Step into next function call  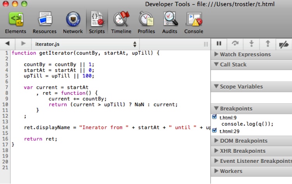coord(252,44)
